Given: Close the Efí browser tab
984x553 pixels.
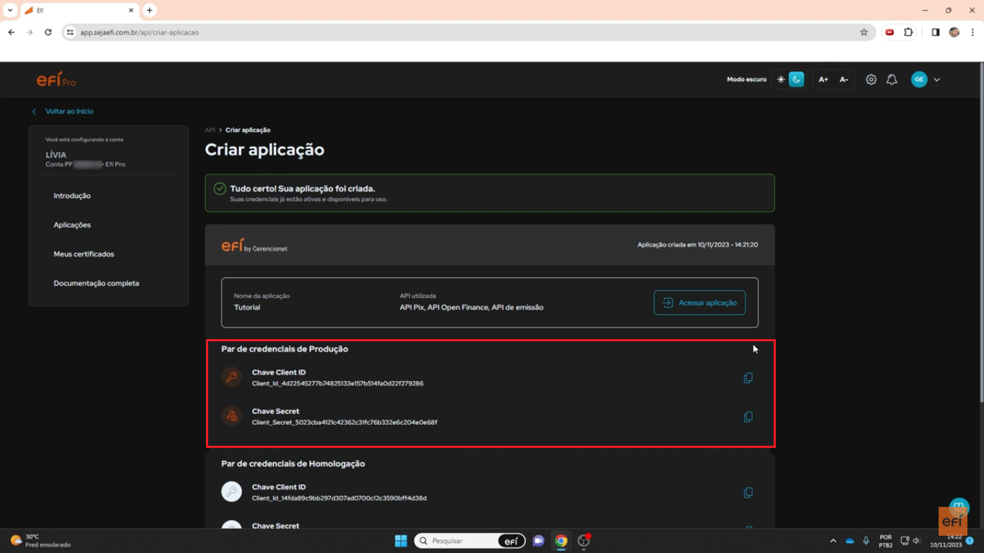Looking at the screenshot, I should (131, 11).
